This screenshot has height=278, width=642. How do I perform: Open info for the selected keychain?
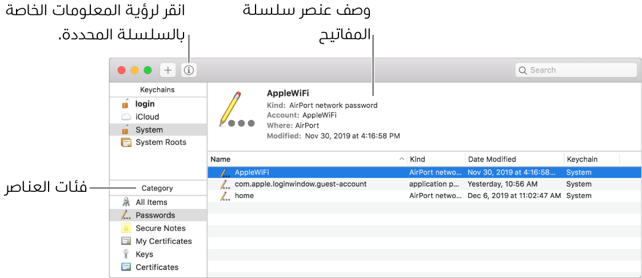point(189,70)
